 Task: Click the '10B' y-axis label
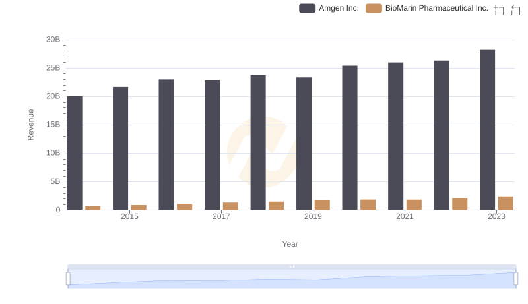pos(53,153)
